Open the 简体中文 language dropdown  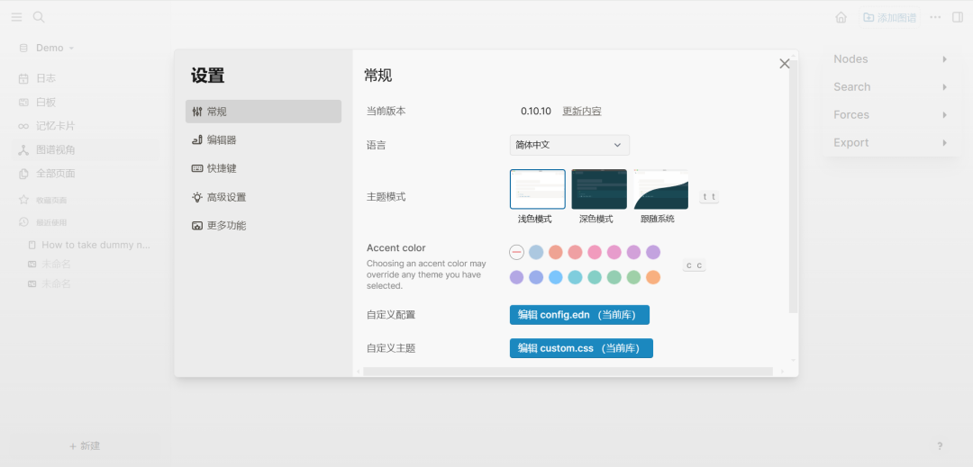point(569,145)
